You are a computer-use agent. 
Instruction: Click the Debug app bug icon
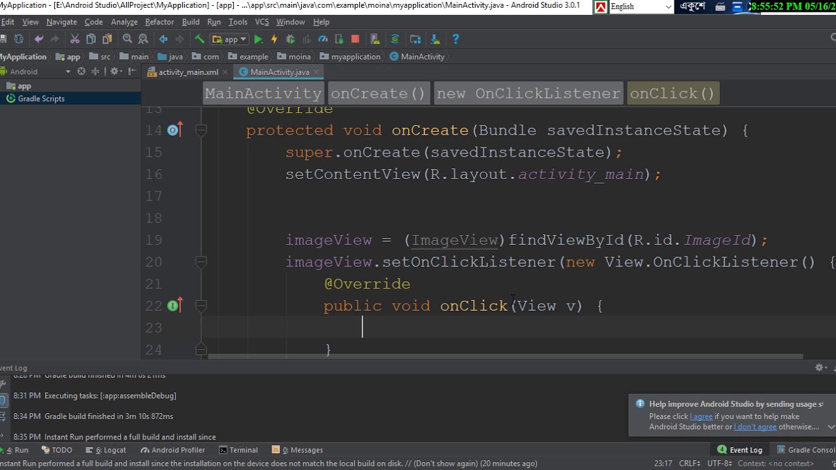point(291,39)
